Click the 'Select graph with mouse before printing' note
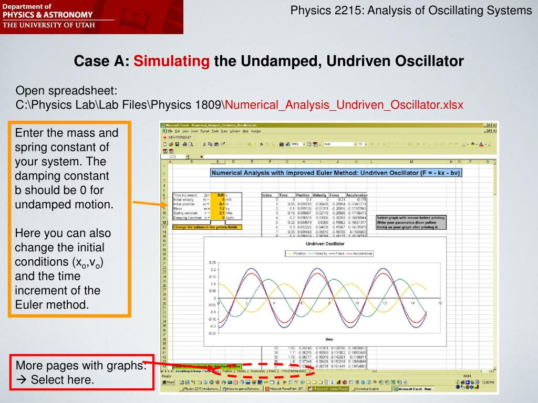Screen dimensions: 538x403 [x=411, y=222]
